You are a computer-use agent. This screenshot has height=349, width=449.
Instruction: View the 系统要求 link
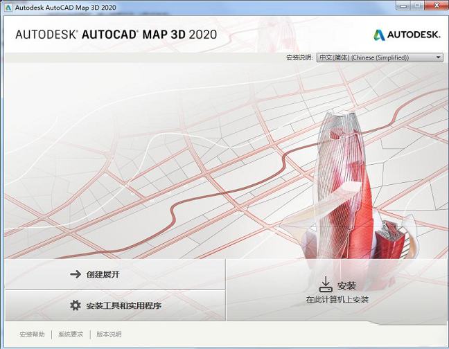tap(71, 334)
